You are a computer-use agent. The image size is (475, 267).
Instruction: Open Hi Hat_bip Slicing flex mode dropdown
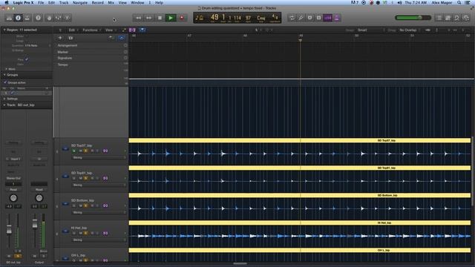99,240
